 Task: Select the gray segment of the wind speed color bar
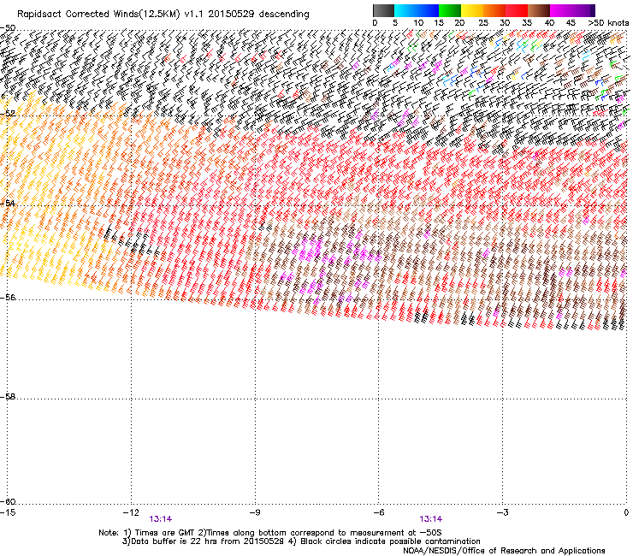coord(383,10)
